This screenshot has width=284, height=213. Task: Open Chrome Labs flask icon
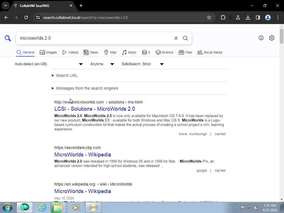coord(238,17)
